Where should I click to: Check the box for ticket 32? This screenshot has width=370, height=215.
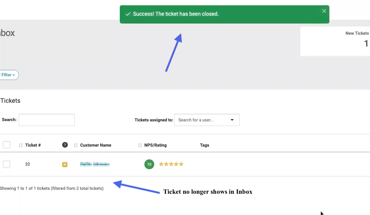(x=7, y=164)
